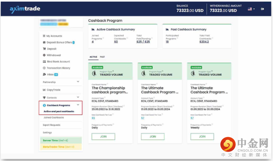Image resolution: width=273 pixels, height=161 pixels.
Task: Join the Weekly Ultimate Cashback Program
Action: click(x=202, y=137)
